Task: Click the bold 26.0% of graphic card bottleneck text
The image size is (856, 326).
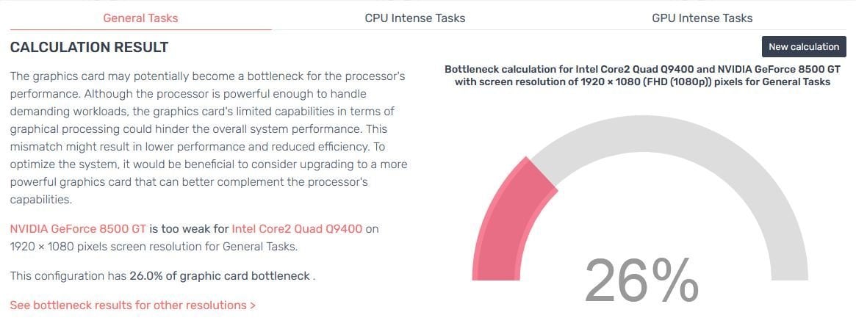Action: (x=220, y=276)
